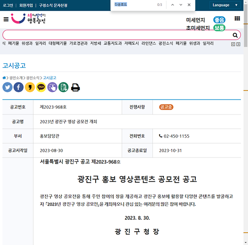The width and height of the screenshot is (248, 245).
Task: Click the 공고중 status badge
Action: (x=166, y=107)
